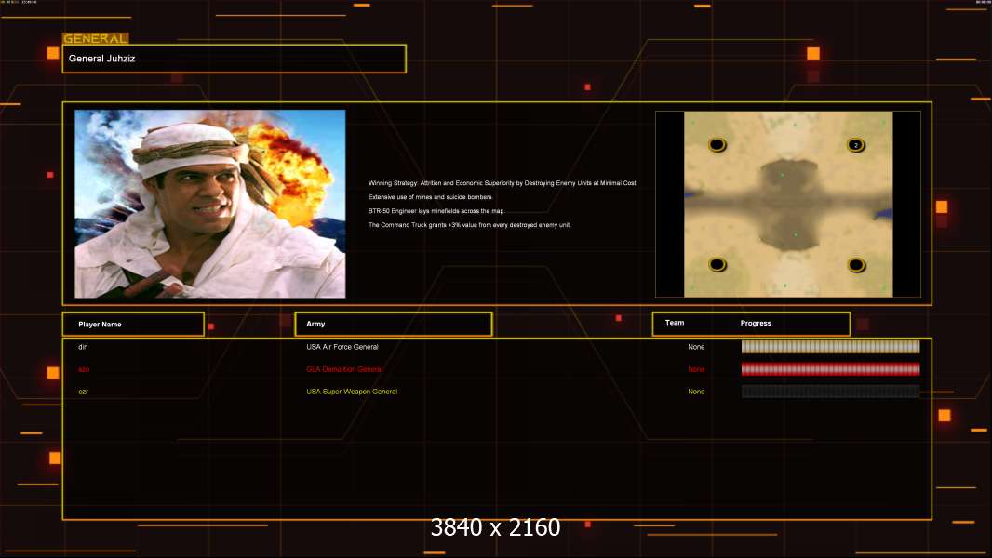The image size is (992, 558).
Task: Click the Team column header label
Action: click(x=675, y=323)
